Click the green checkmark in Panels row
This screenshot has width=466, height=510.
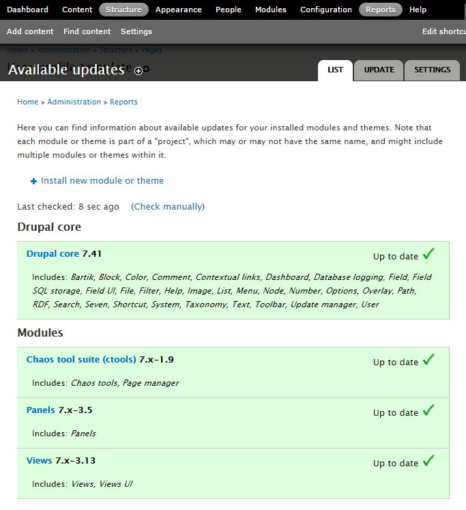(x=428, y=411)
